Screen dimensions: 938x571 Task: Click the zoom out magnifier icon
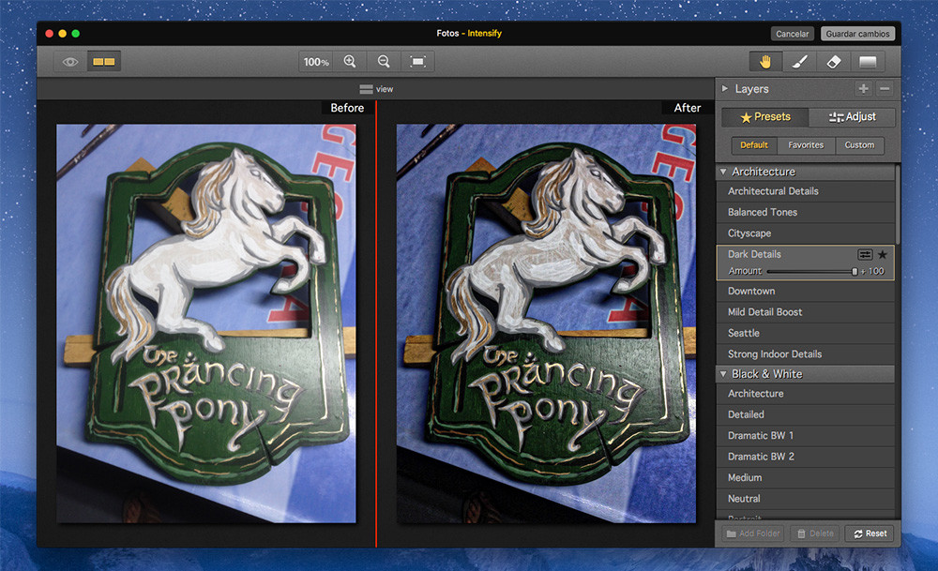coord(384,62)
